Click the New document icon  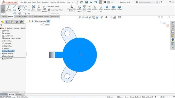[x=77, y=2]
